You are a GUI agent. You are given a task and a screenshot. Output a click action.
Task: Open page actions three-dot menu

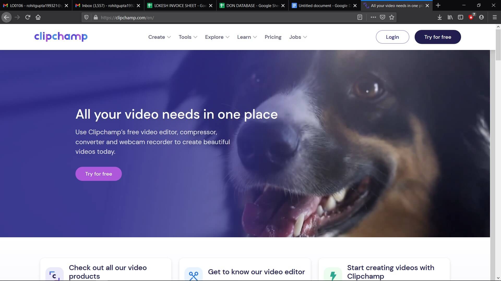click(x=373, y=17)
